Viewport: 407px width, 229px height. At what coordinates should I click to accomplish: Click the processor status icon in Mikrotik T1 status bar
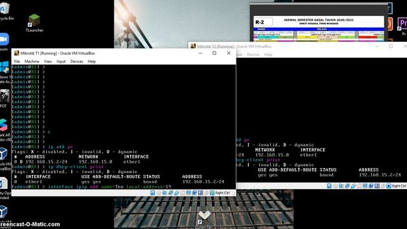pyautogui.click(x=200, y=193)
